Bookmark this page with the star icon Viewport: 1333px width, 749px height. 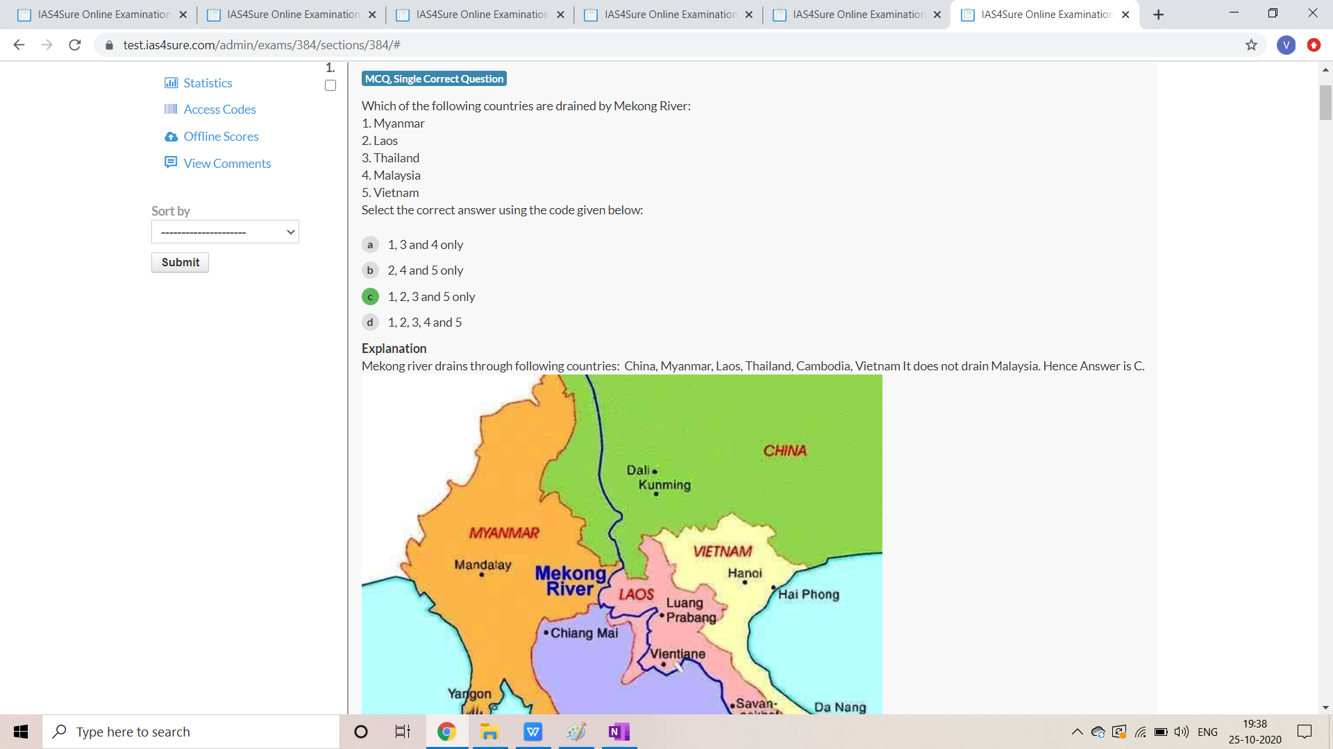[x=1251, y=45]
